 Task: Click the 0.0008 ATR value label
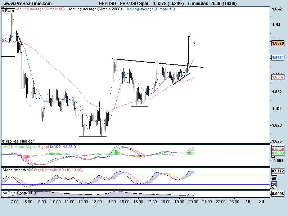pos(278,194)
